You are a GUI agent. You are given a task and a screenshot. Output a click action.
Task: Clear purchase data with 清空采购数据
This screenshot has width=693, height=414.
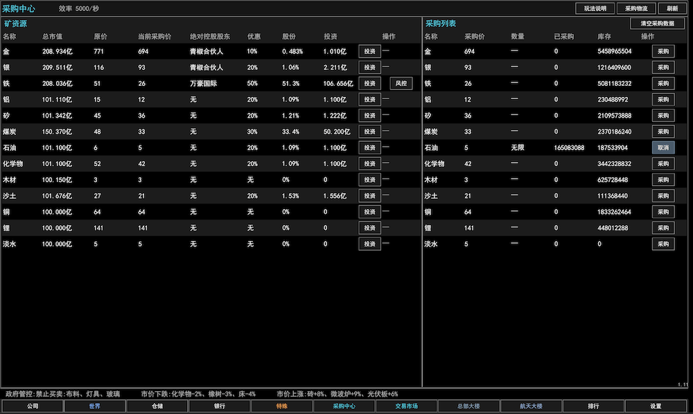pos(657,24)
